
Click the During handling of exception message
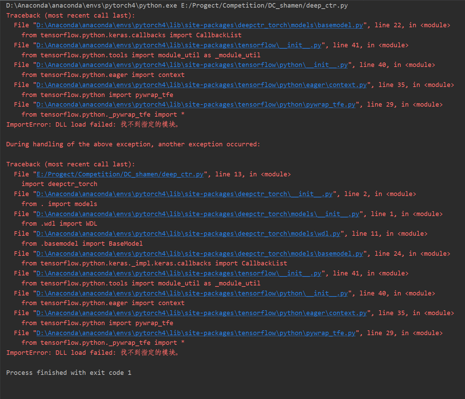tap(133, 144)
